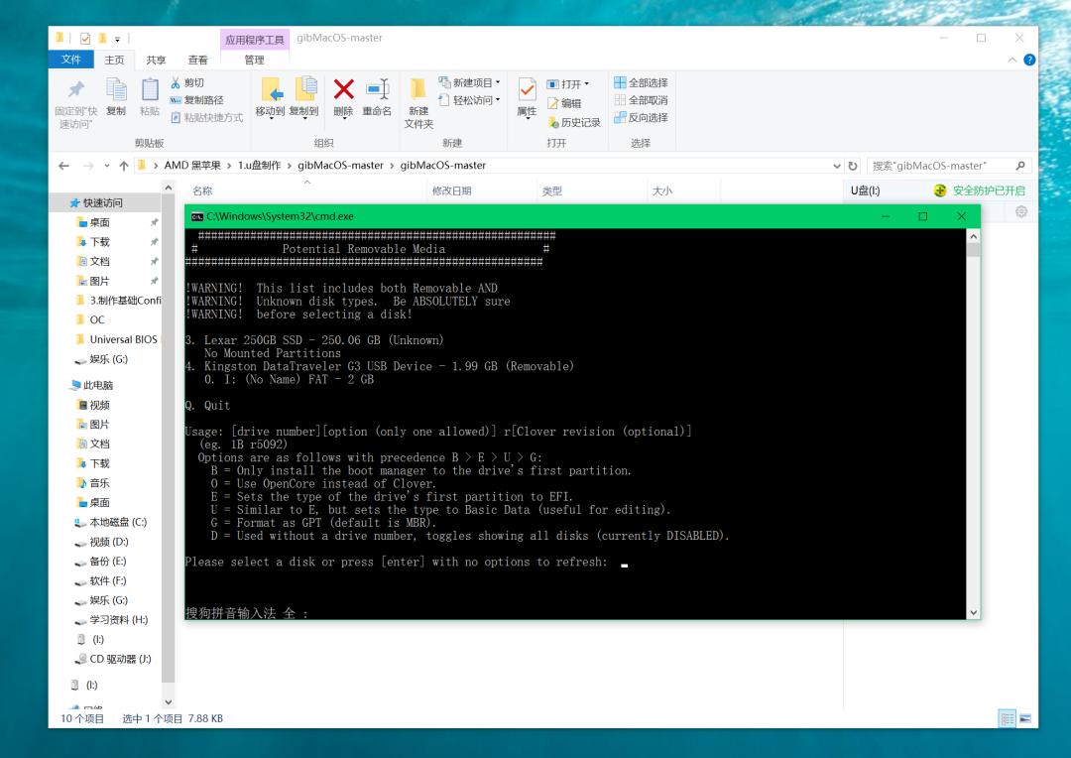Open the Move to (移动到) command
Screen dimensions: 1071x758
[270, 98]
